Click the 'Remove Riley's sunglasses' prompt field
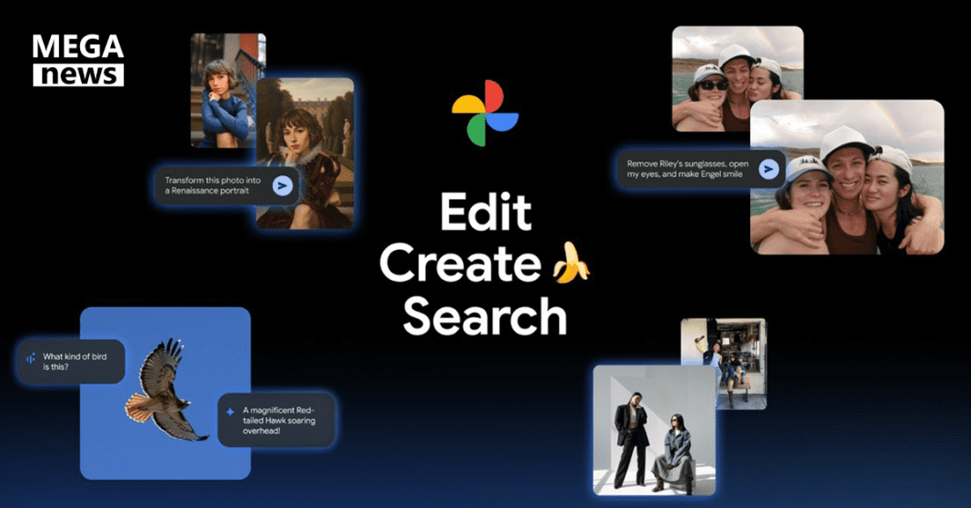Viewport: 971px width, 508px height. point(701,169)
